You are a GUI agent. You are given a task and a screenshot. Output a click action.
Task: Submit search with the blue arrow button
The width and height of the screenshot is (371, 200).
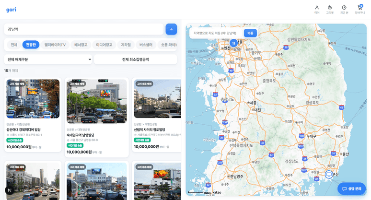pyautogui.click(x=171, y=29)
